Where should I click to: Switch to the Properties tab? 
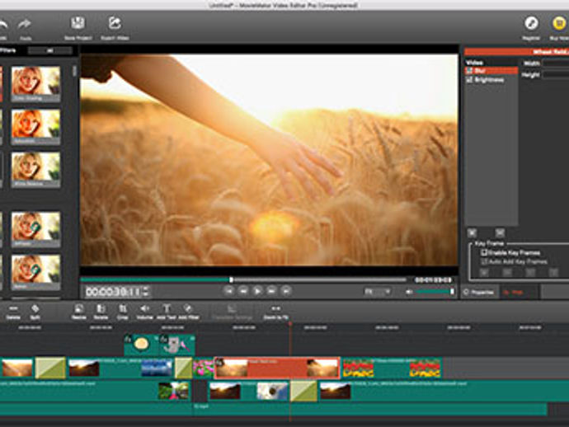(x=480, y=292)
